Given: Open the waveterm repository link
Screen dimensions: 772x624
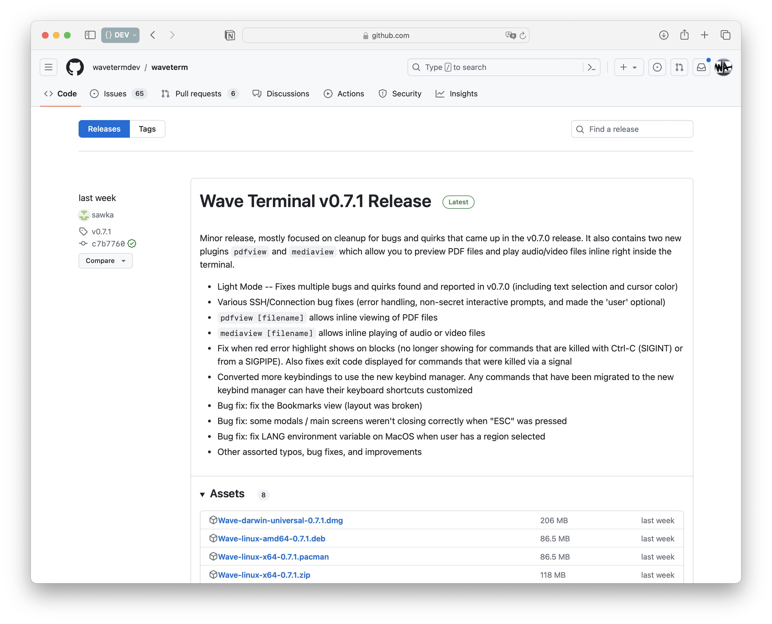Looking at the screenshot, I should tap(170, 67).
